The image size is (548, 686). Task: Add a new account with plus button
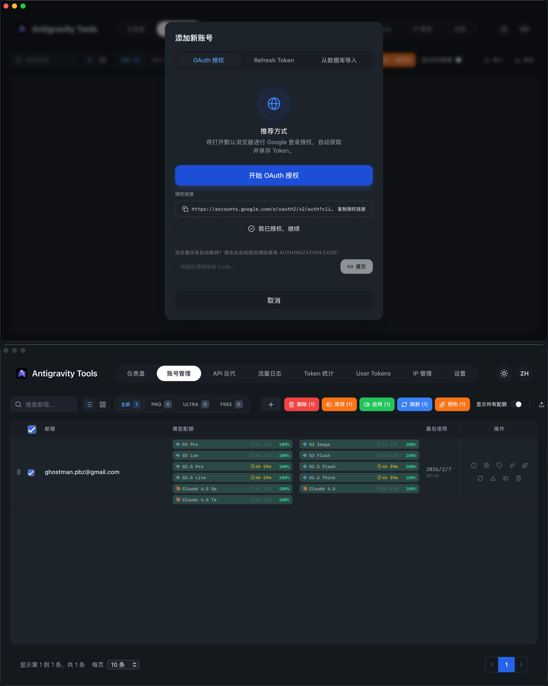[271, 404]
